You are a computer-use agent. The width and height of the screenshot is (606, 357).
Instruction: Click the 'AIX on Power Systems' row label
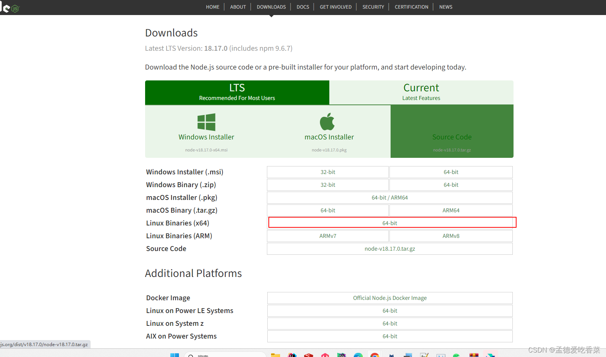click(x=182, y=336)
